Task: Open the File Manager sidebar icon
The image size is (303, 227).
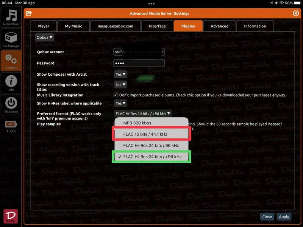Action: coord(11,39)
